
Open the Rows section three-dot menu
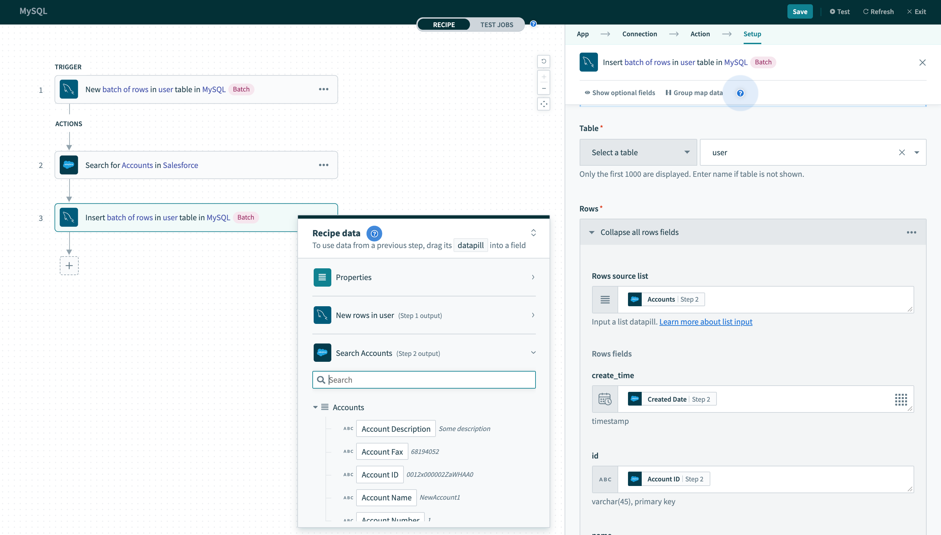tap(911, 233)
